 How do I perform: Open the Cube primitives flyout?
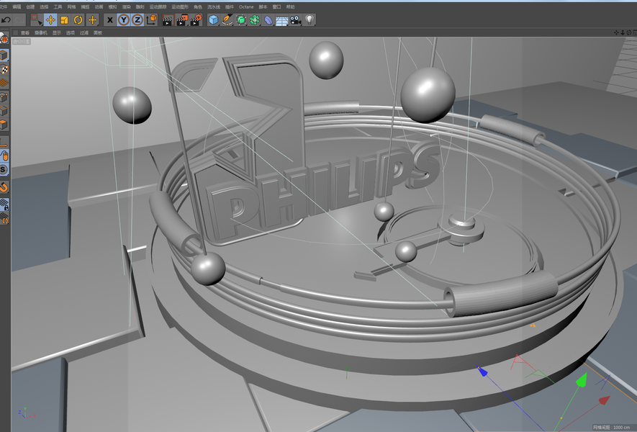click(x=213, y=20)
